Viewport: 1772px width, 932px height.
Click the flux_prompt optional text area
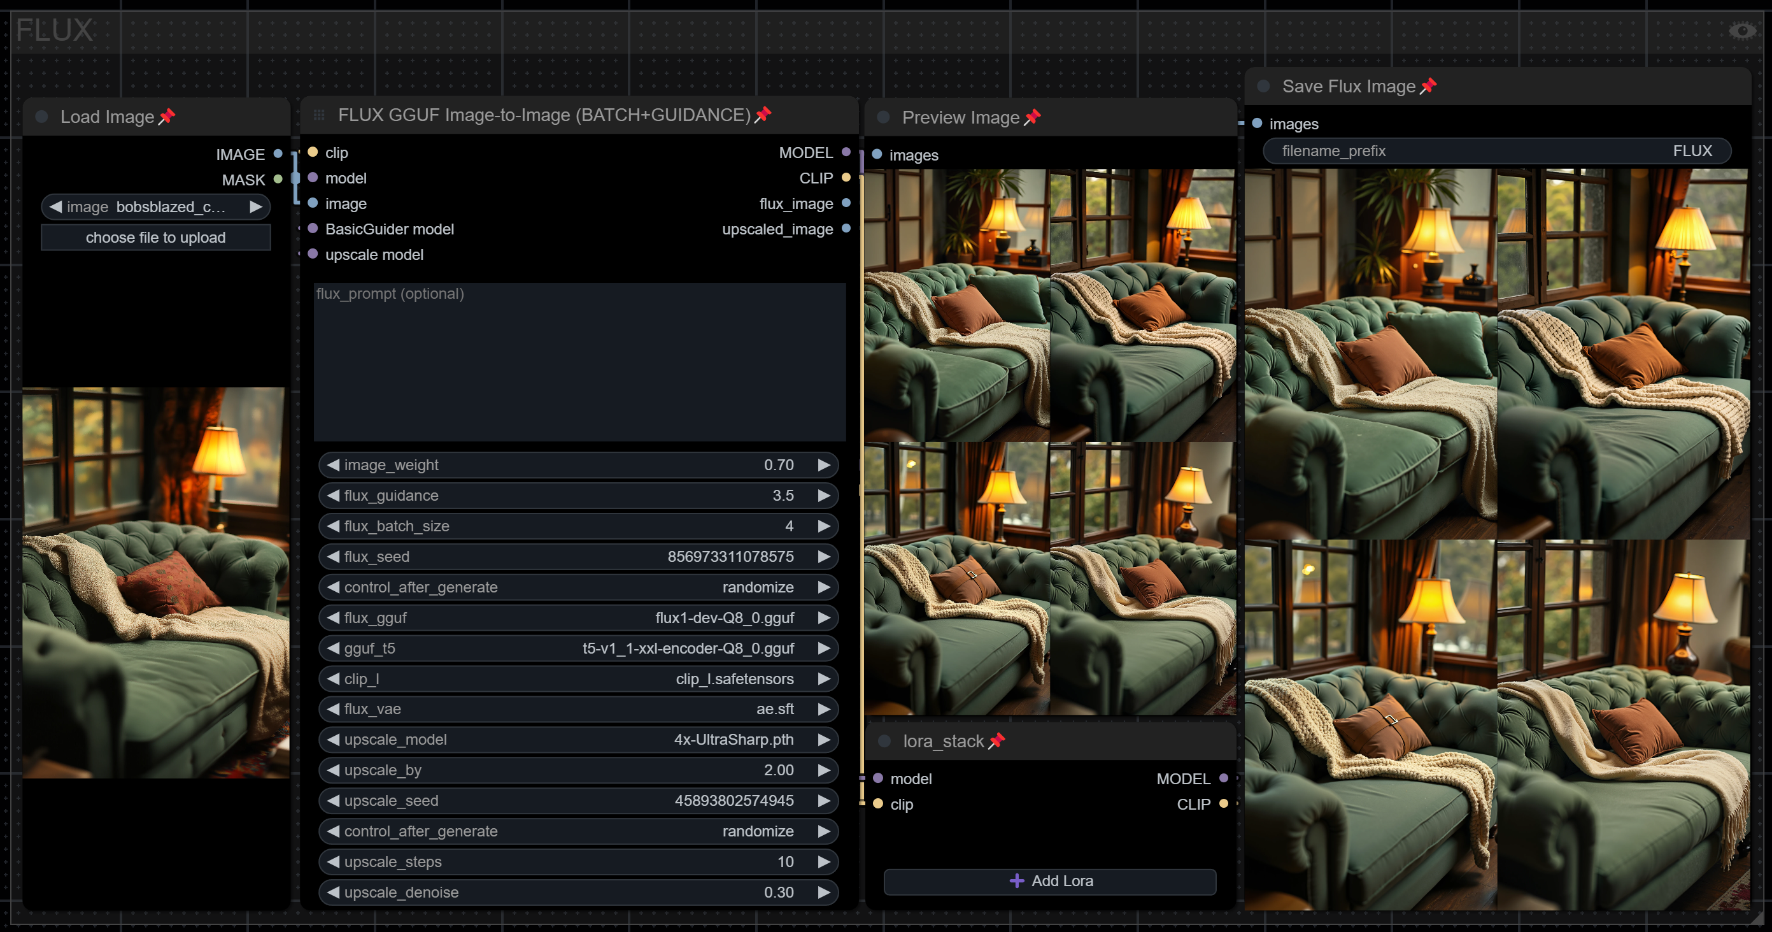click(579, 361)
